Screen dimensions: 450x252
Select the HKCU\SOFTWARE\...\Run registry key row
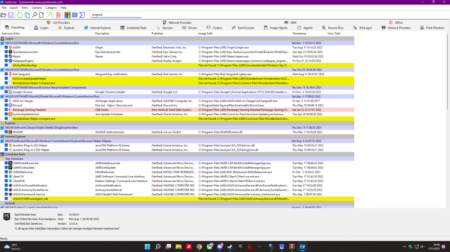tap(177, 43)
